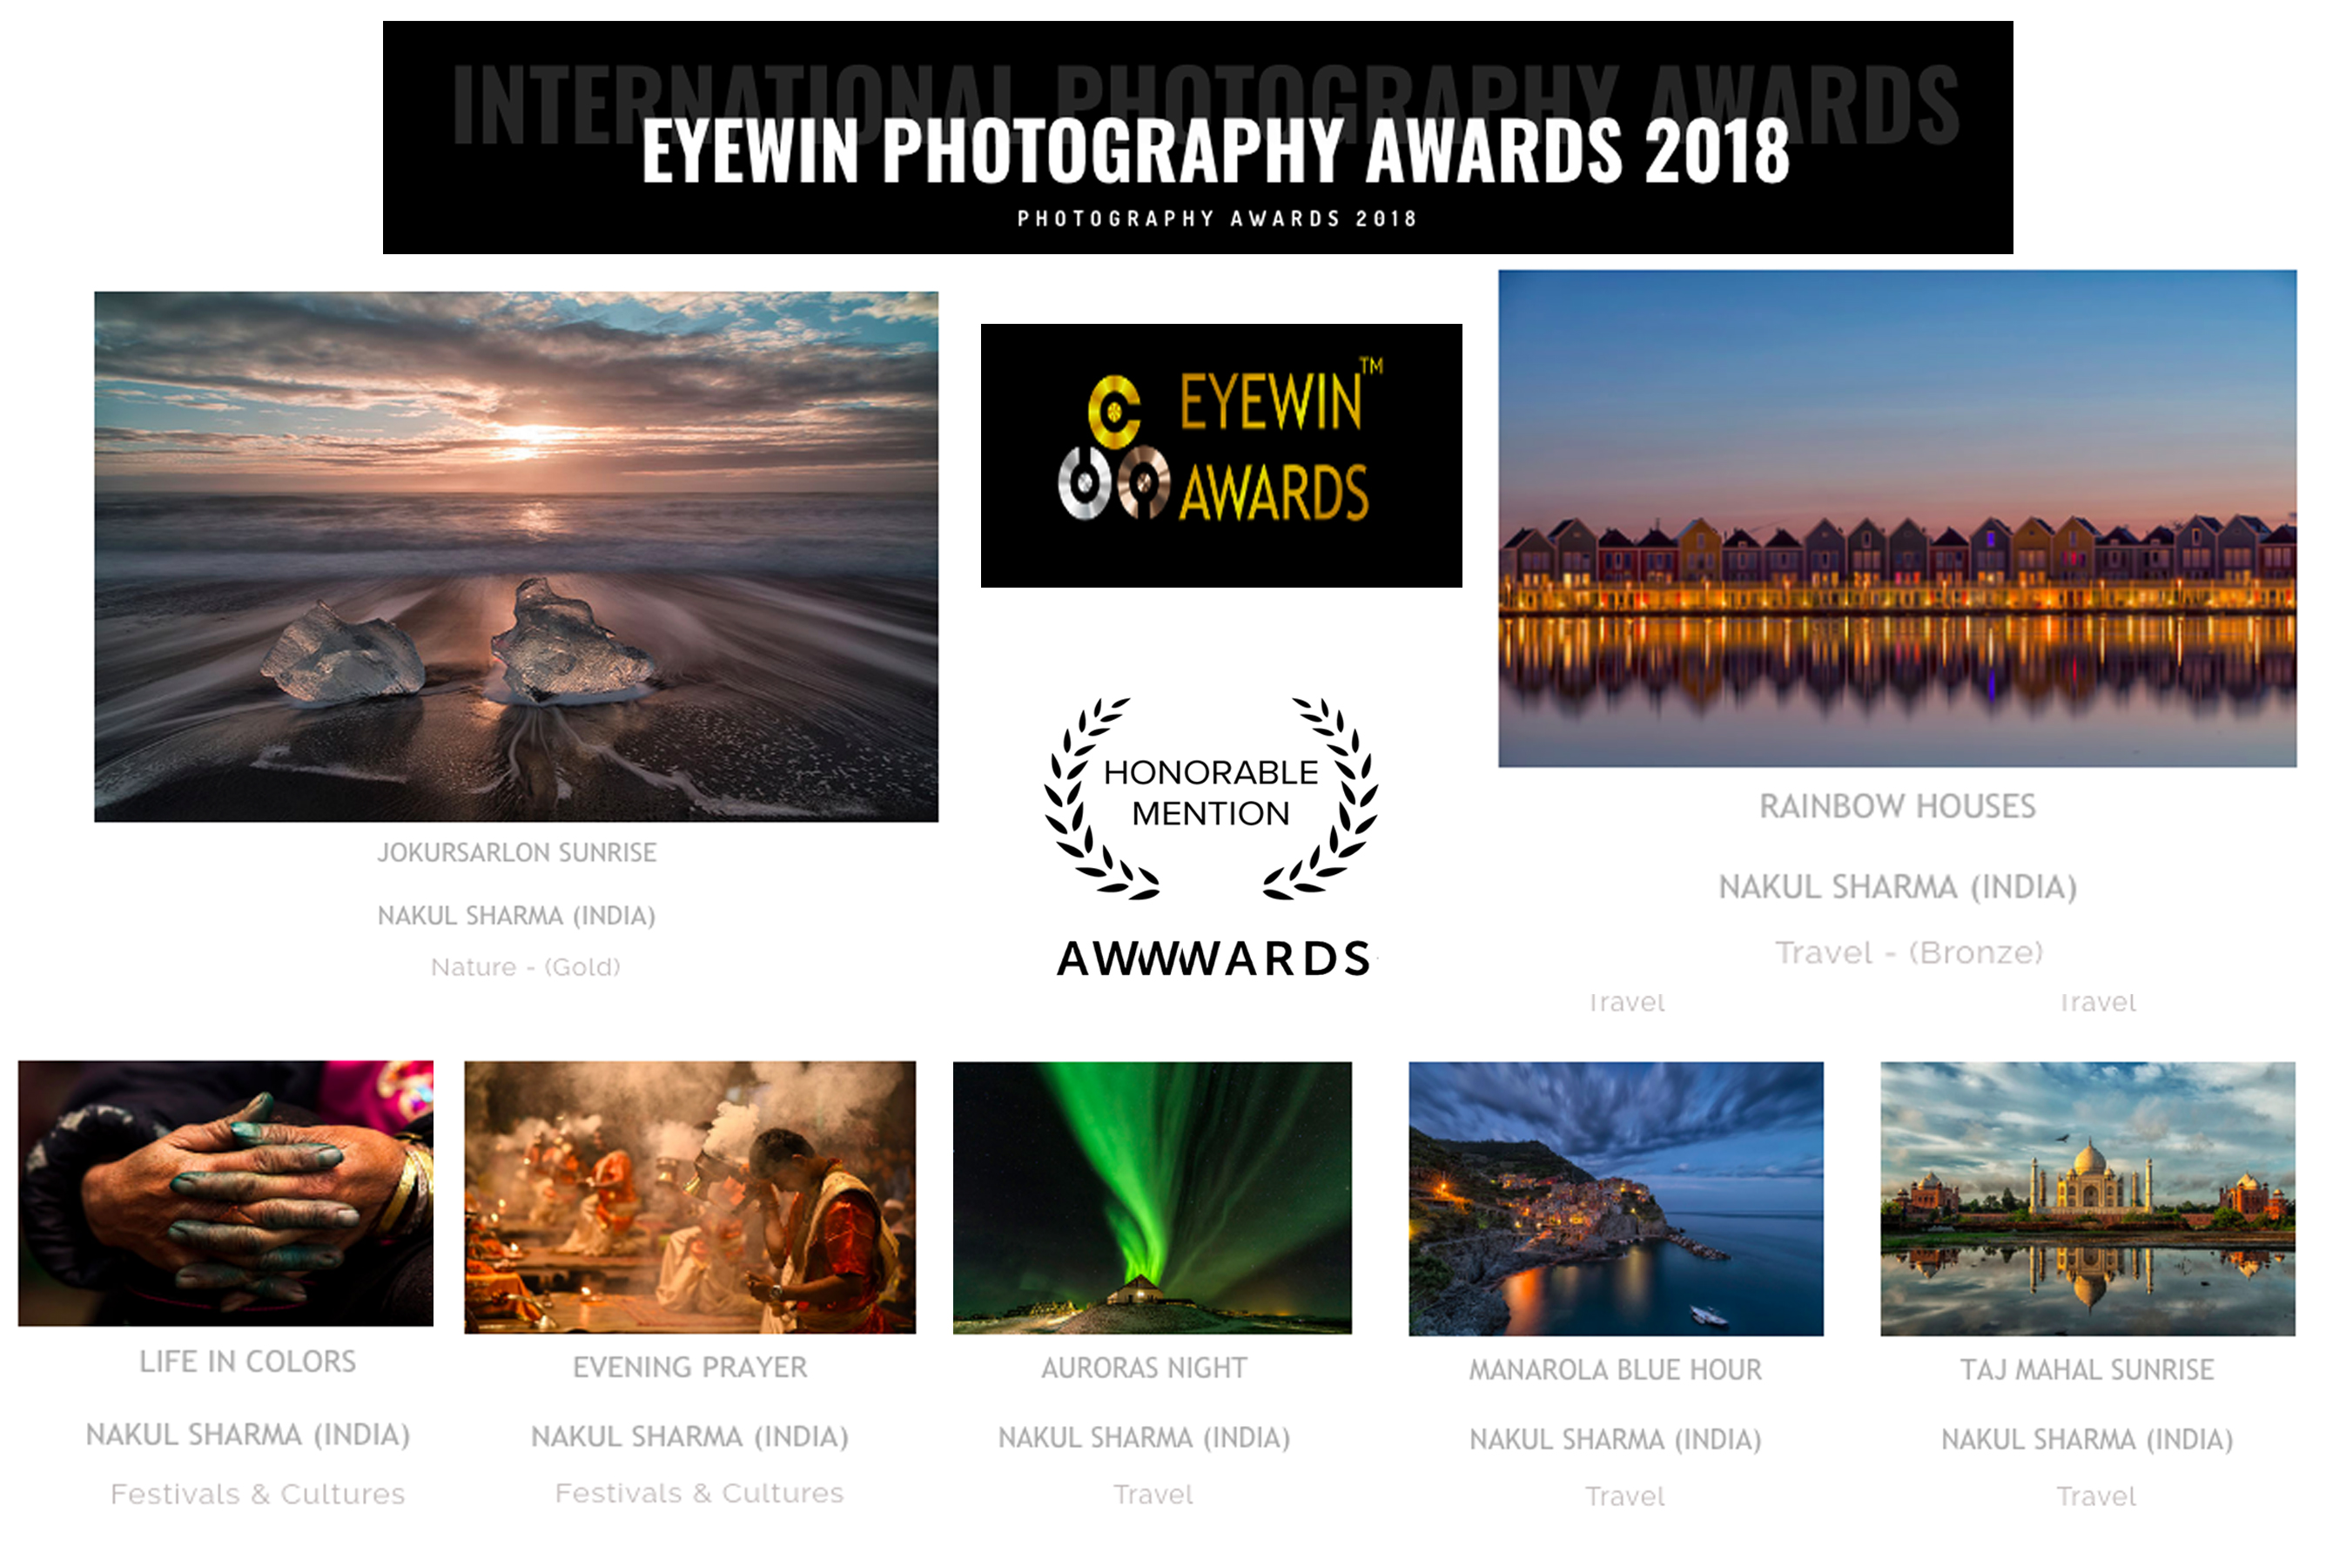This screenshot has height=1567, width=2326.
Task: Click 'Travel' under Taj Mahal Sunrise
Action: [2096, 1497]
